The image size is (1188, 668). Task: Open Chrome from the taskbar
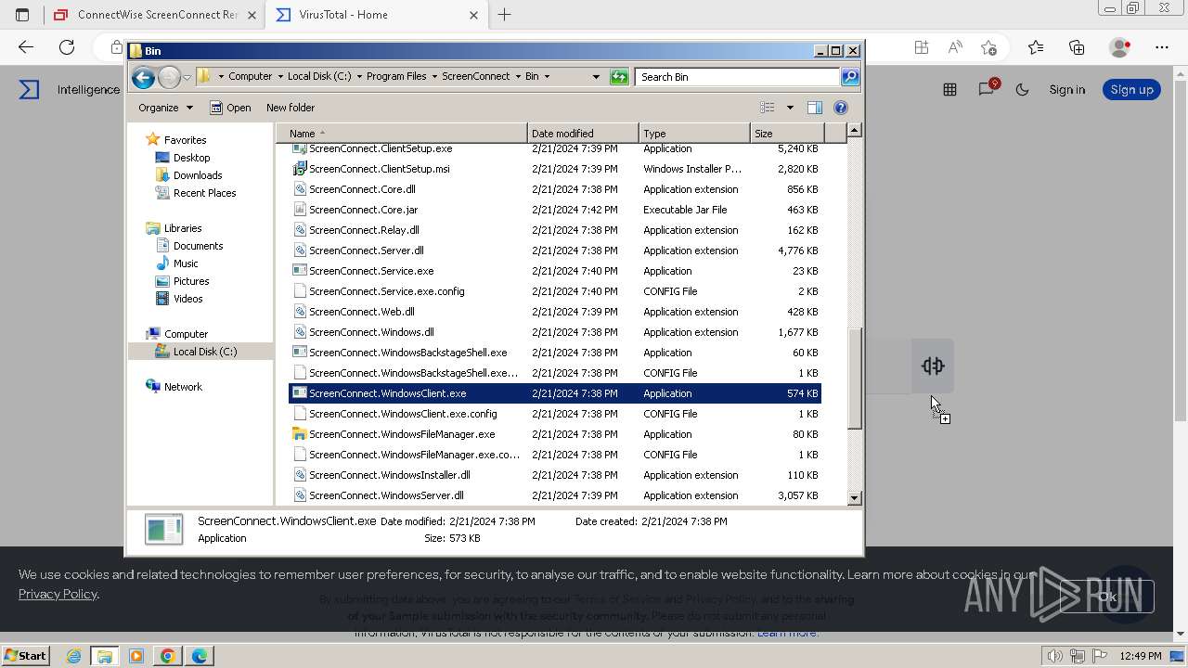click(x=167, y=656)
